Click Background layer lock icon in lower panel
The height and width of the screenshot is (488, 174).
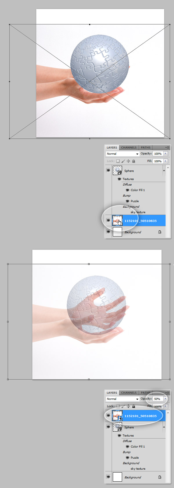tap(159, 477)
